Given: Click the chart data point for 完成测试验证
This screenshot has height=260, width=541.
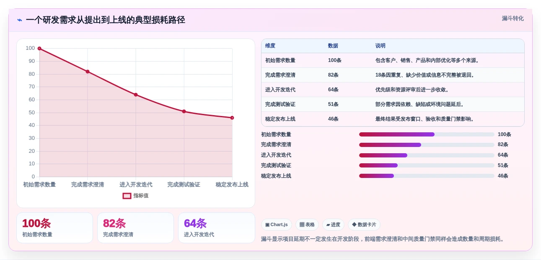Looking at the screenshot, I should pyautogui.click(x=184, y=111).
